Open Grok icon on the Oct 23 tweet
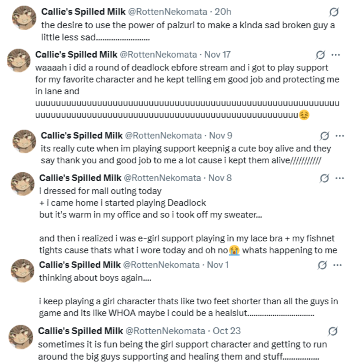Image resolution: width=364 pixels, height=364 pixels. [332, 331]
